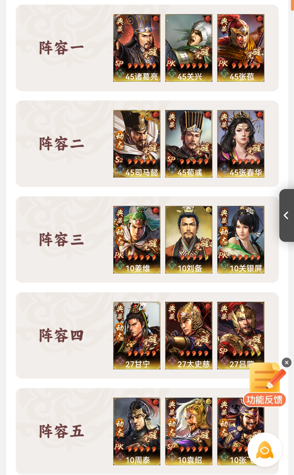Close the 功能反馈 floating widget

tap(286, 363)
